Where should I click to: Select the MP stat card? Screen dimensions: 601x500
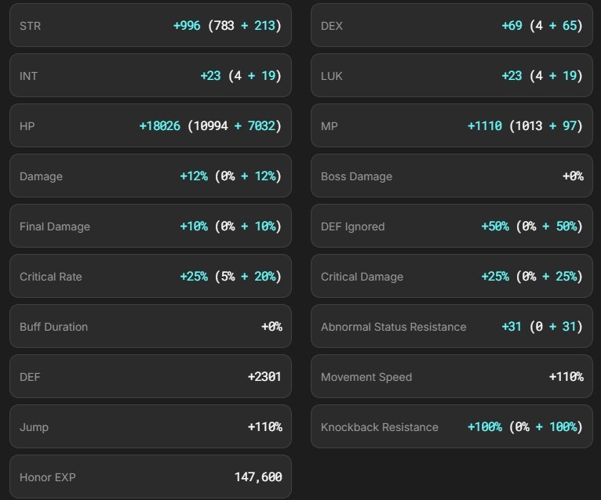coord(451,126)
